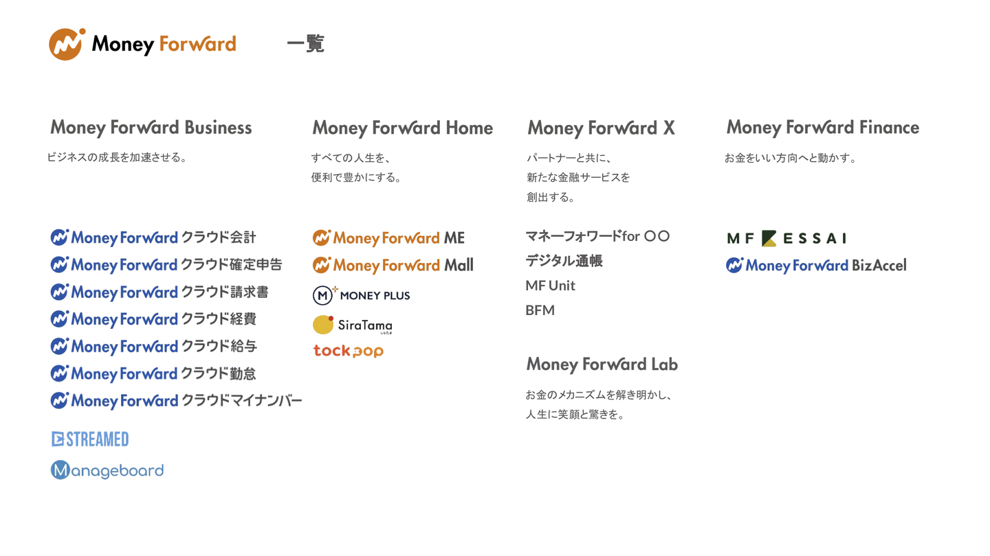Screen dimensions: 990x556
Task: Click Money Forward クラウド経費 logo
Action: (x=153, y=319)
